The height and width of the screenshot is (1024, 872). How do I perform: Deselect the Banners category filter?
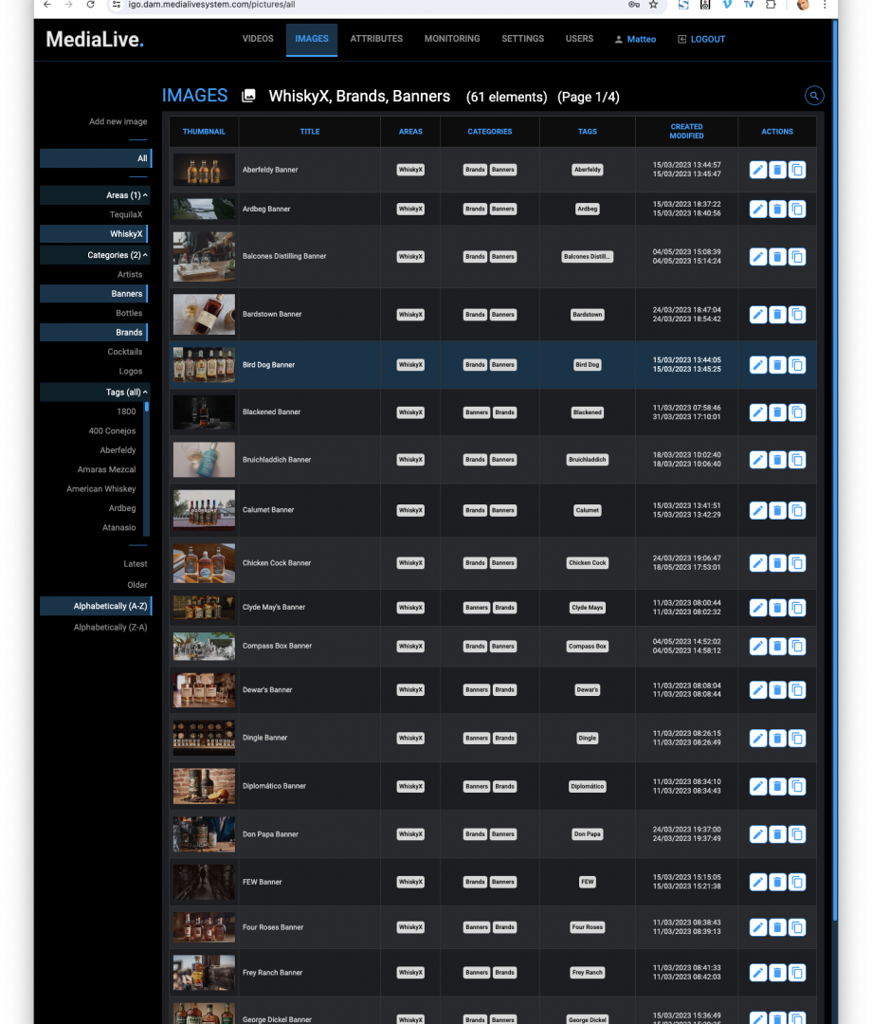[x=94, y=294]
